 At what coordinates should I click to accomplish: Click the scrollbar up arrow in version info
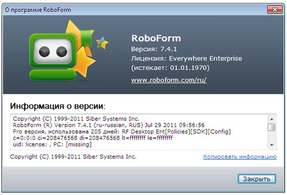[272, 119]
